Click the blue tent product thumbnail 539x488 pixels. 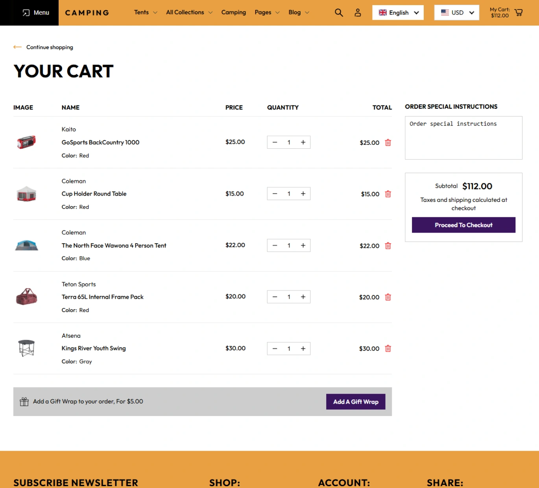(26, 245)
